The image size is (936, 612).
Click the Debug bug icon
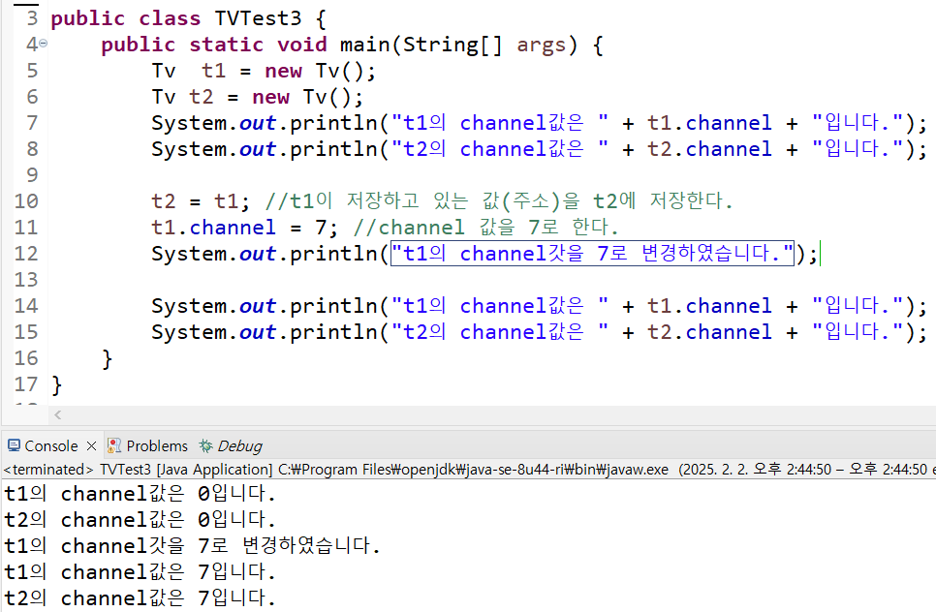(206, 445)
